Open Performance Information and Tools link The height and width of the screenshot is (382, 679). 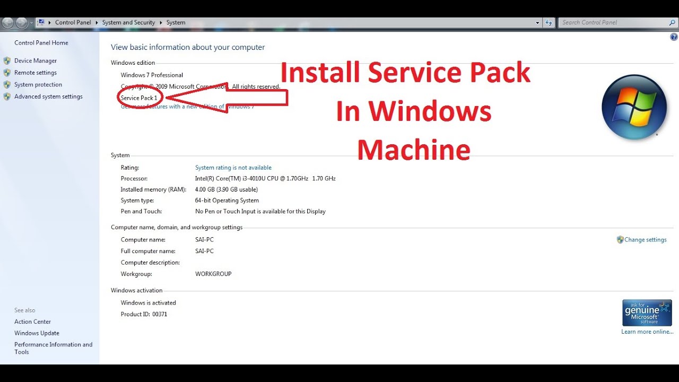(53, 348)
